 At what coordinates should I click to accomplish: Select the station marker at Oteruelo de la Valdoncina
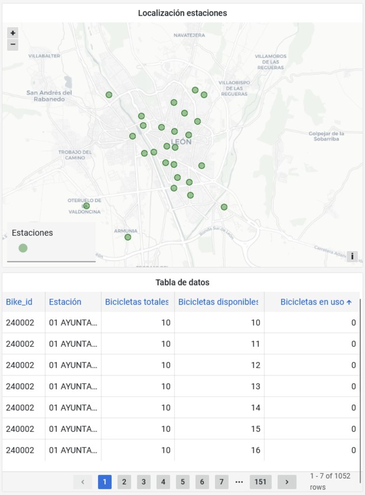tap(86, 206)
